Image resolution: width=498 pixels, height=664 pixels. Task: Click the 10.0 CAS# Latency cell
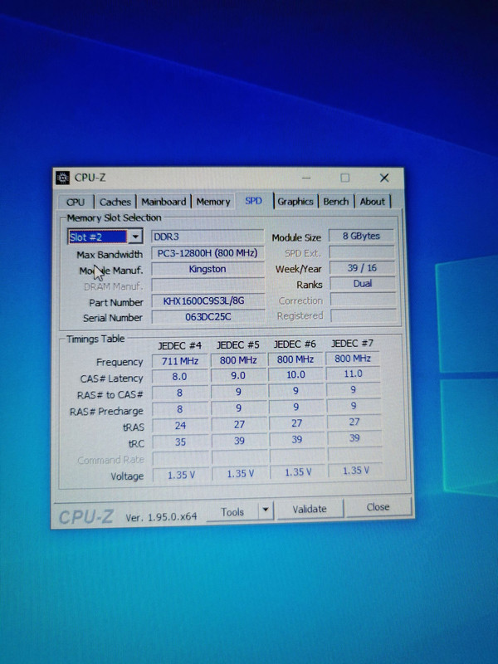(295, 374)
